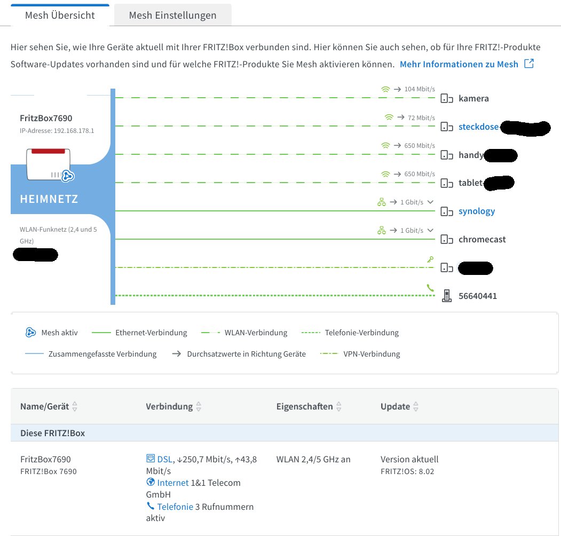
Task: Click the WLAN signal icon on handy row
Action: pos(385,145)
